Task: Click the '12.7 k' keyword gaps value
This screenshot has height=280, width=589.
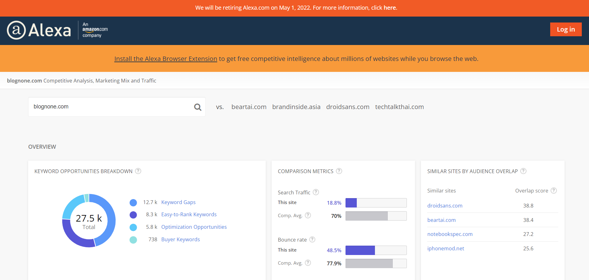Action: (x=150, y=202)
